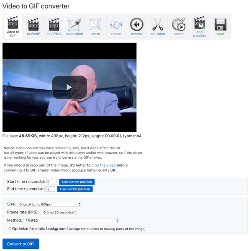Open the Method dropdown showing FFMPEG
Image resolution: width=251 pixels, height=251 pixels.
click(71, 221)
